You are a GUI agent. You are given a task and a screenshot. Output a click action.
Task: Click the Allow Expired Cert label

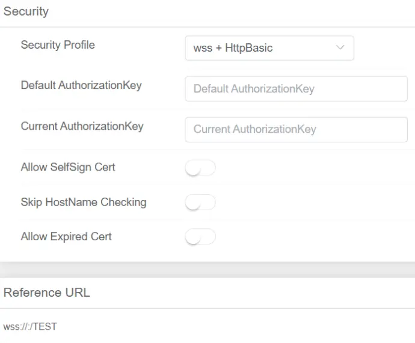[66, 237]
